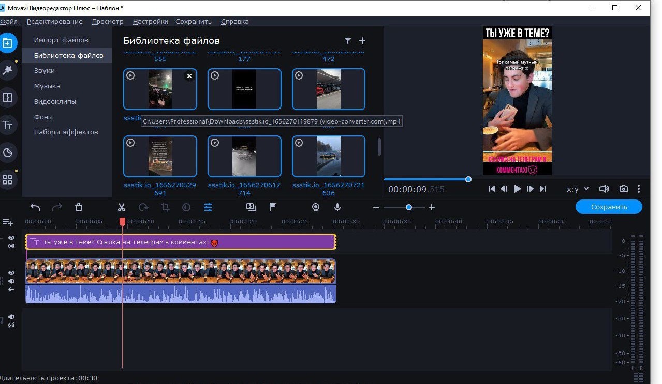
Task: Open the preview more options menu
Action: pos(639,189)
